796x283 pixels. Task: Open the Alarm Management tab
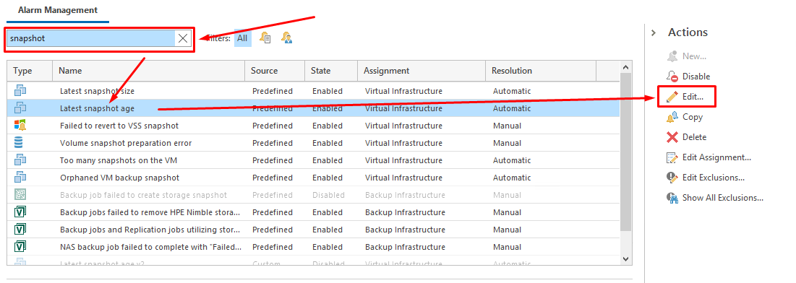(58, 10)
